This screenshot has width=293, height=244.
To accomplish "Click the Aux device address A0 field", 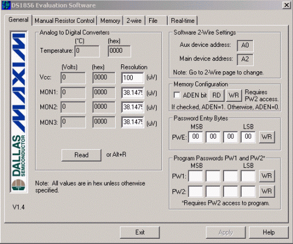I will coord(245,46).
